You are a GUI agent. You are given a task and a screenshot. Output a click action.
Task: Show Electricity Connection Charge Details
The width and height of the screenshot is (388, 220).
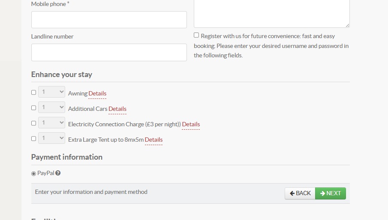(191, 125)
